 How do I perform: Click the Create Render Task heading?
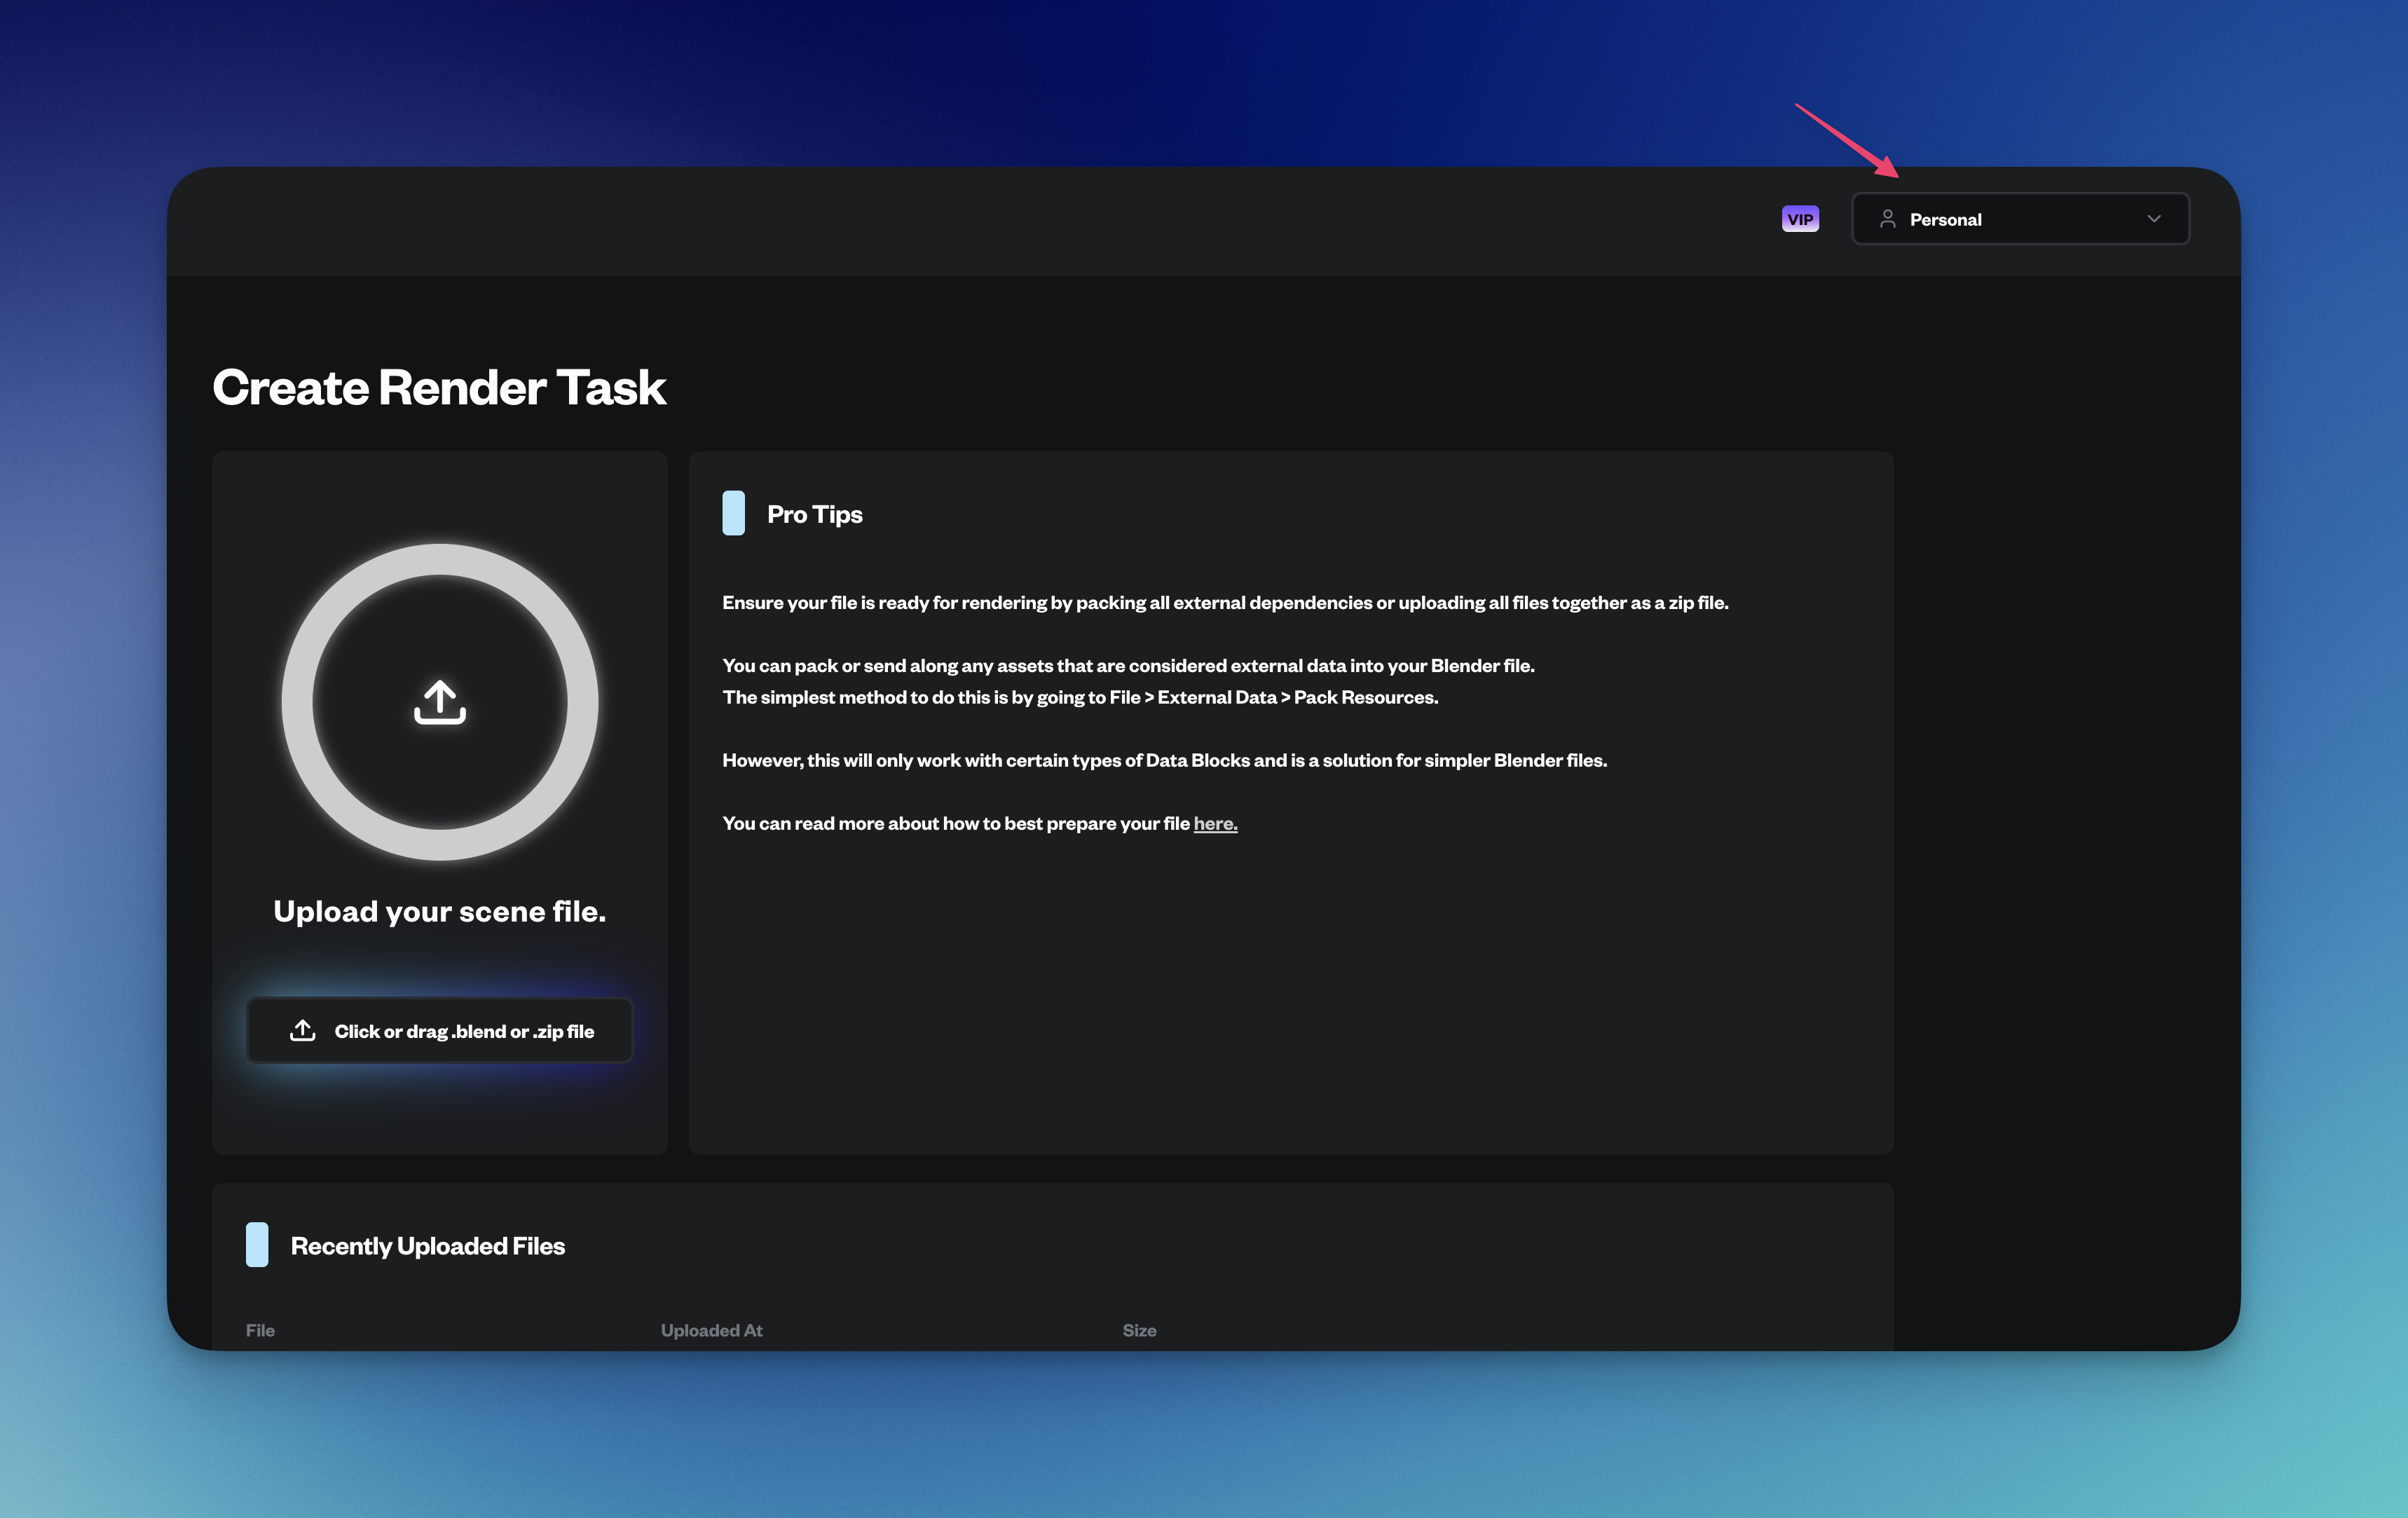pyautogui.click(x=439, y=388)
